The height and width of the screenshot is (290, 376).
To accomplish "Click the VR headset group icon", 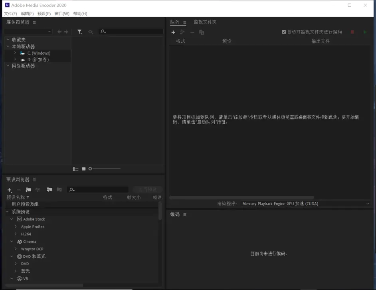I will click(20, 279).
